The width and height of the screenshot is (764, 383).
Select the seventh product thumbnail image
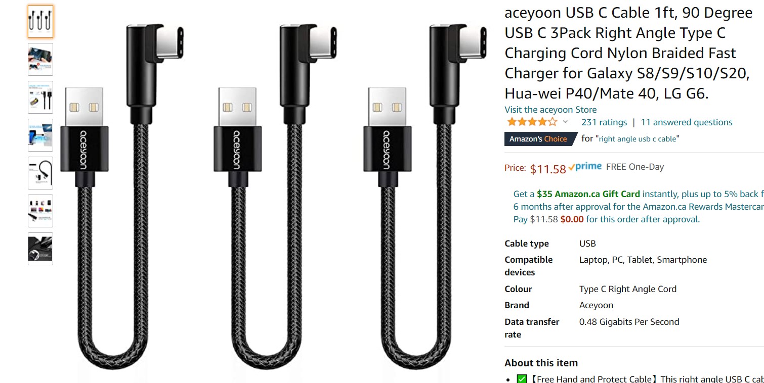[40, 249]
